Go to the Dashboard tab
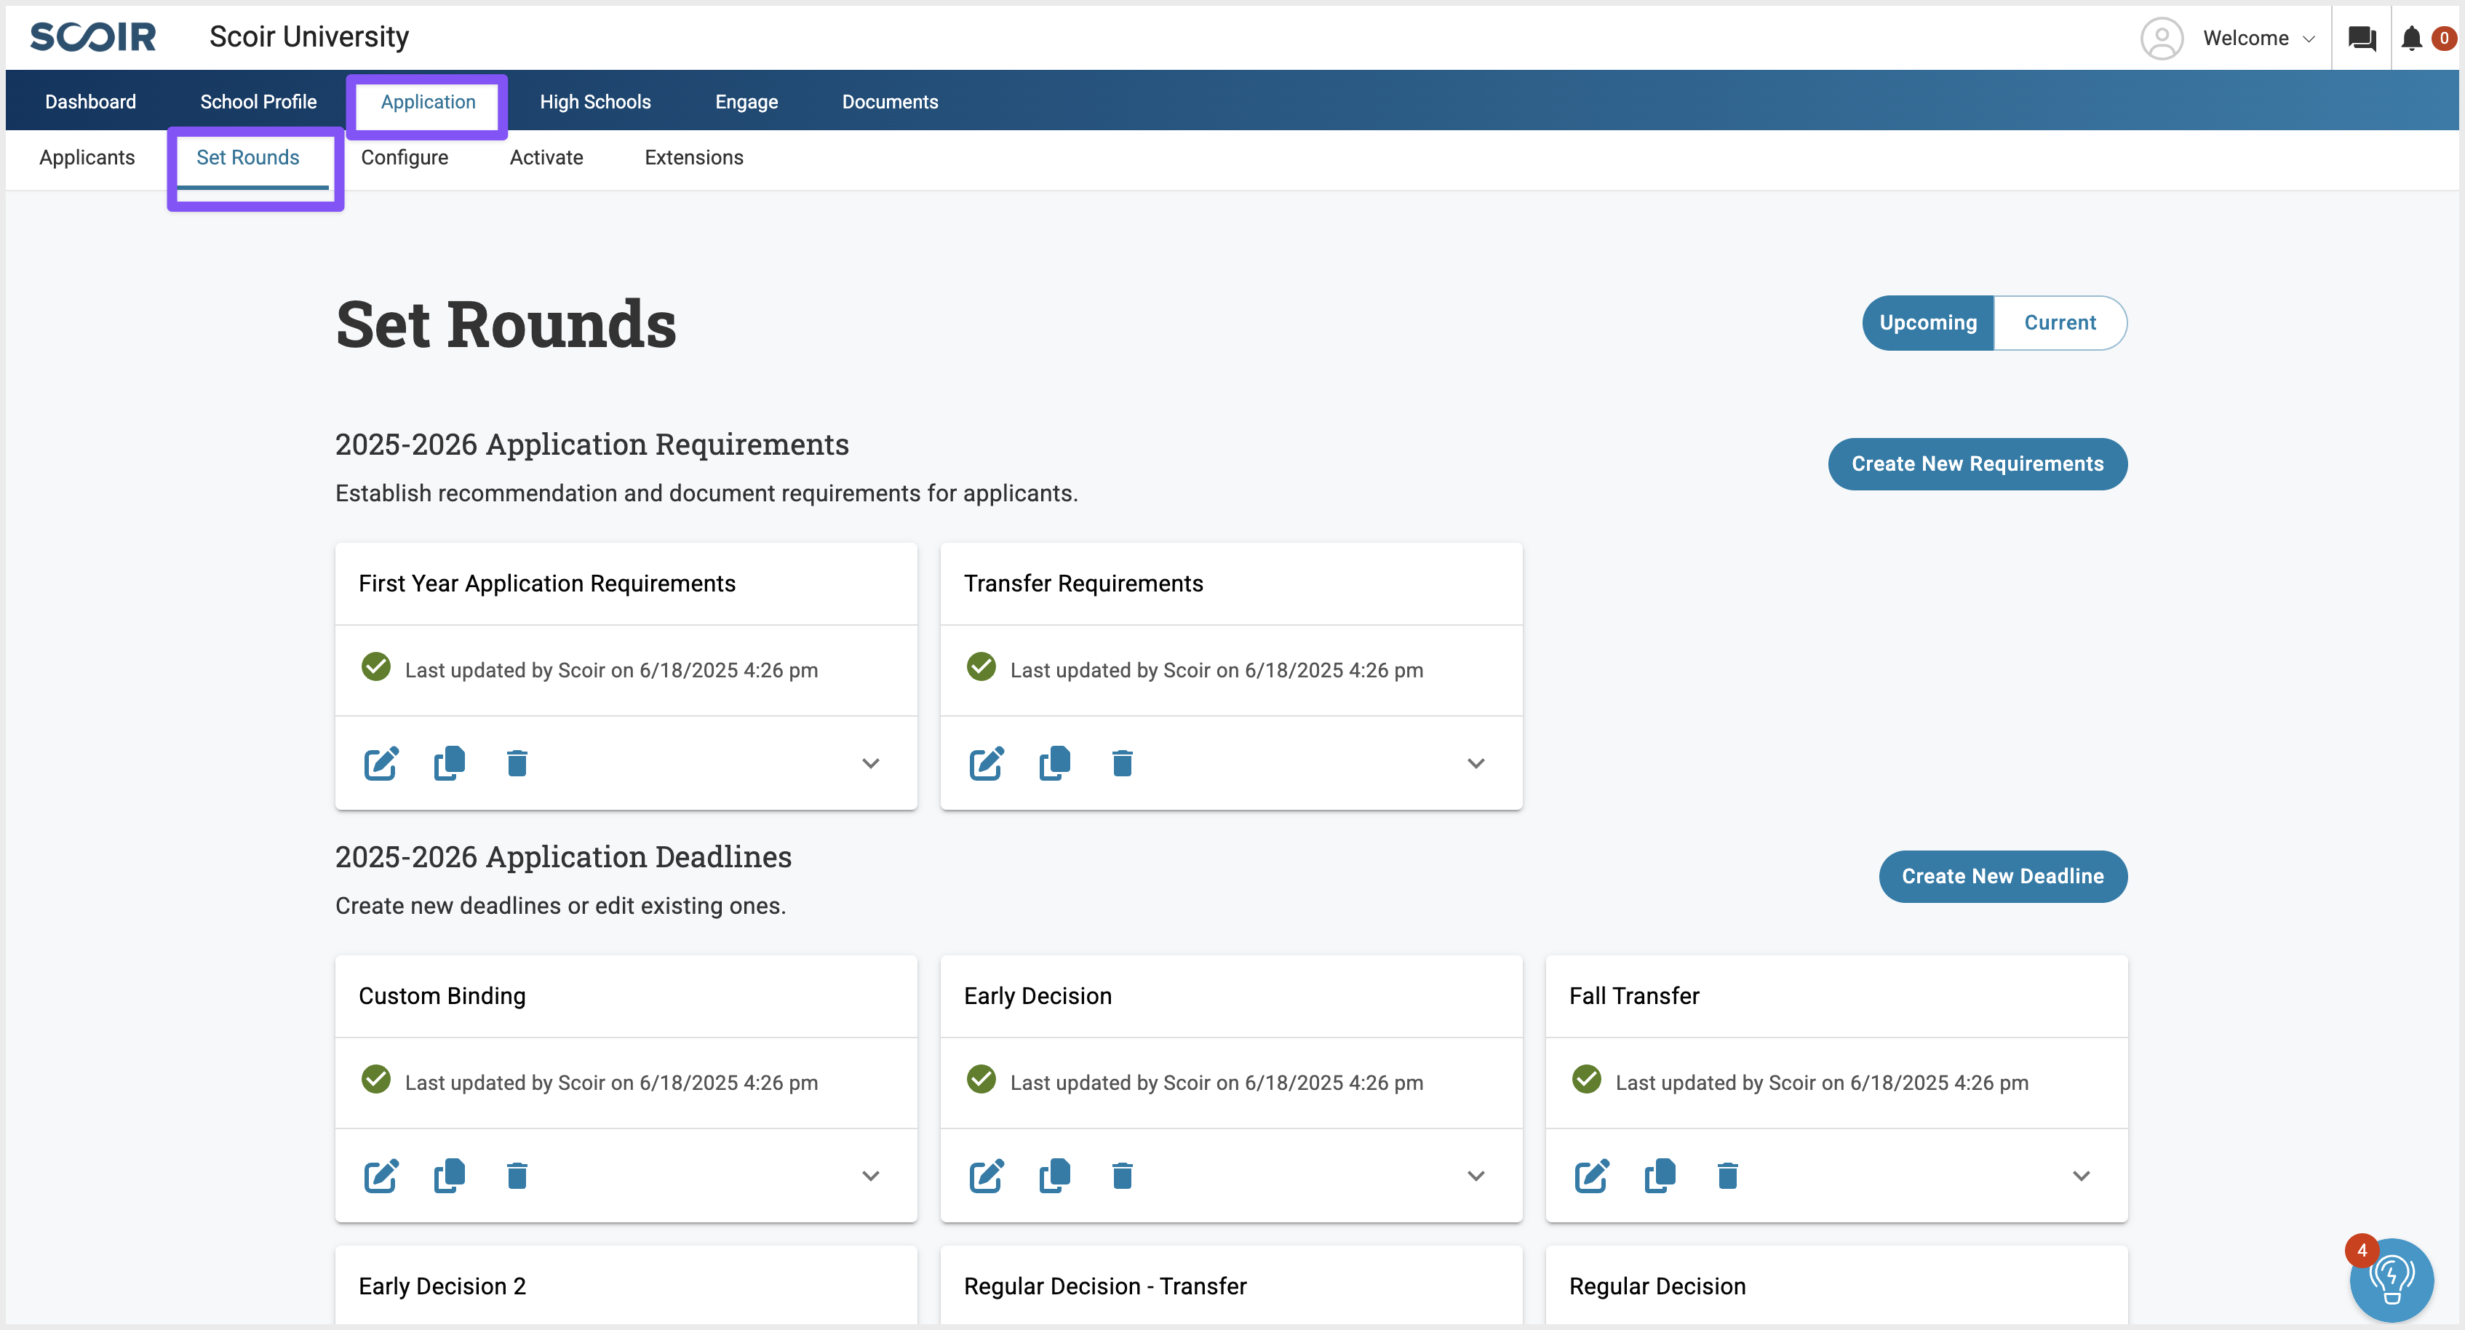Viewport: 2465px width, 1330px height. pos(91,101)
